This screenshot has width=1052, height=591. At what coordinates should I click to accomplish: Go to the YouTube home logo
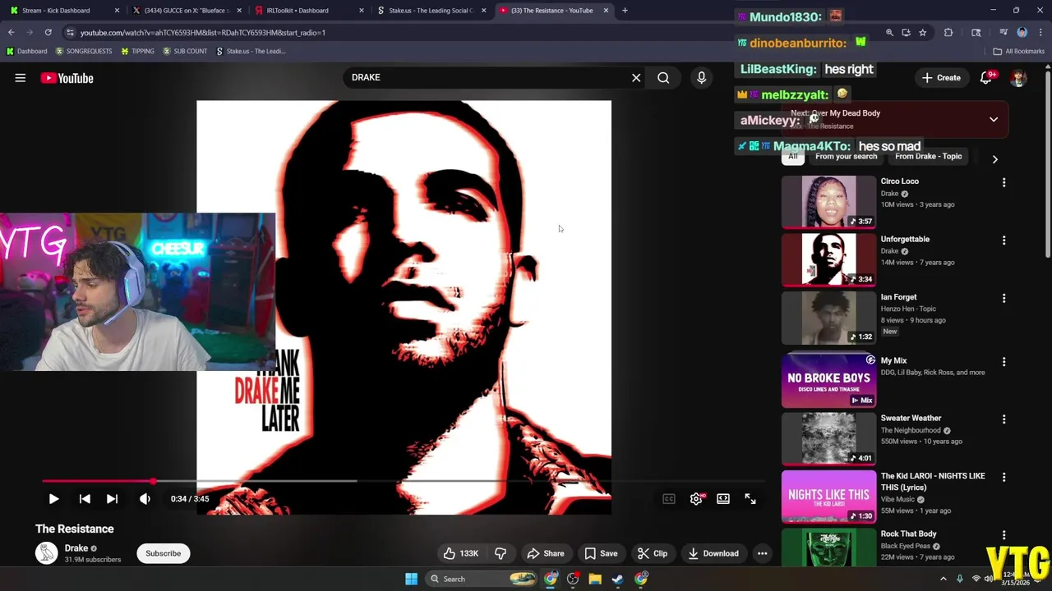67,78
